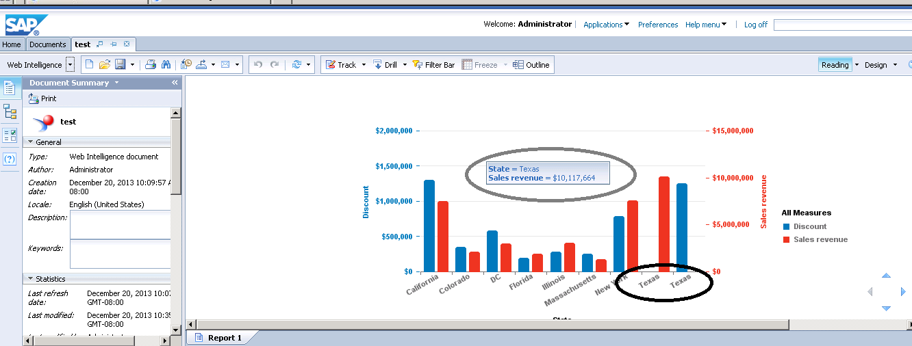Click inside the Keywords text box
The height and width of the screenshot is (346, 912).
coord(120,254)
